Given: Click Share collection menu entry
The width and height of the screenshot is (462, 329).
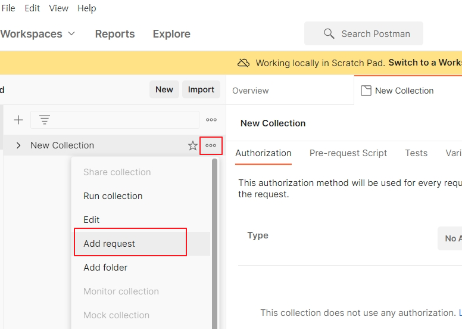Looking at the screenshot, I should pyautogui.click(x=142, y=172).
